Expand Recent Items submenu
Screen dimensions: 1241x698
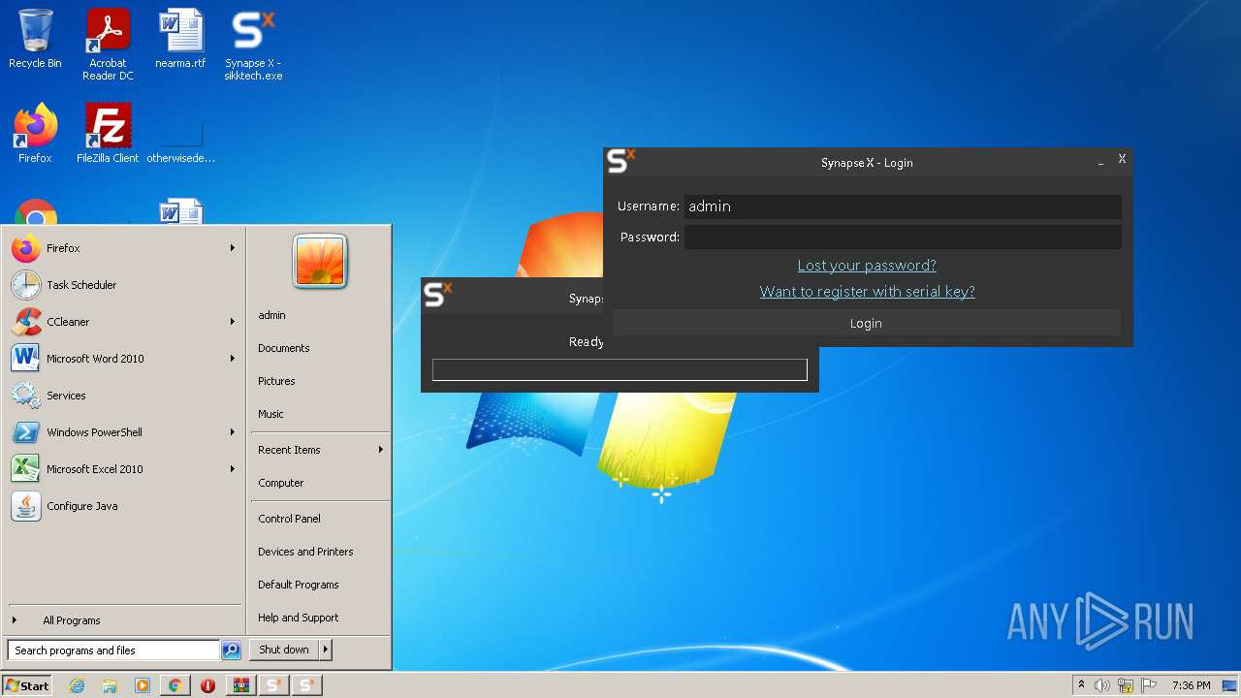click(320, 450)
